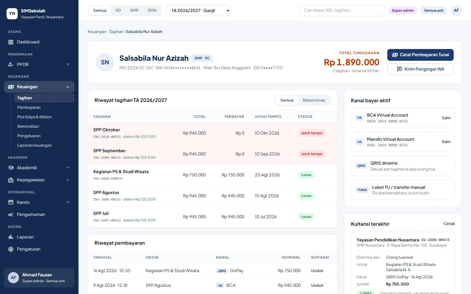Viewport: 471px width, 294px height.
Task: Open Laporan keuangan submenu item
Action: coord(44,145)
